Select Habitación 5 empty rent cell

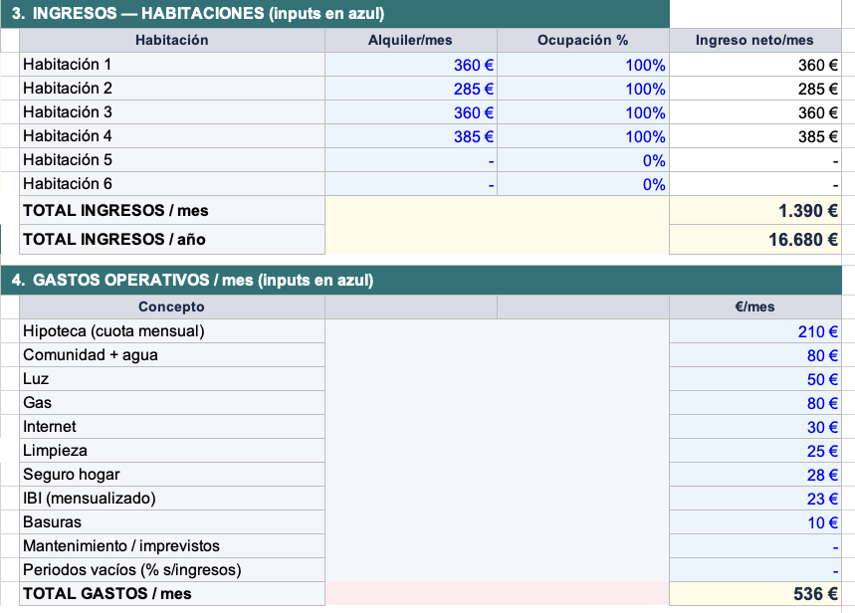coord(411,160)
